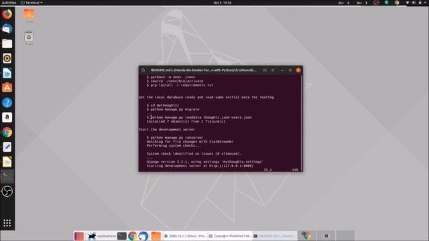The width and height of the screenshot is (429, 241).
Task: Open Firefox from the Ubuntu dock
Action: [x=7, y=13]
